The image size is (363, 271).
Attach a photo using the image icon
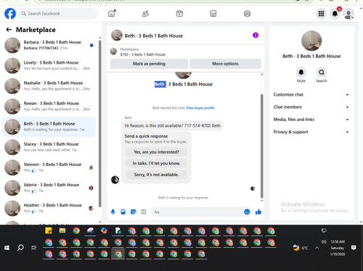coord(123,212)
